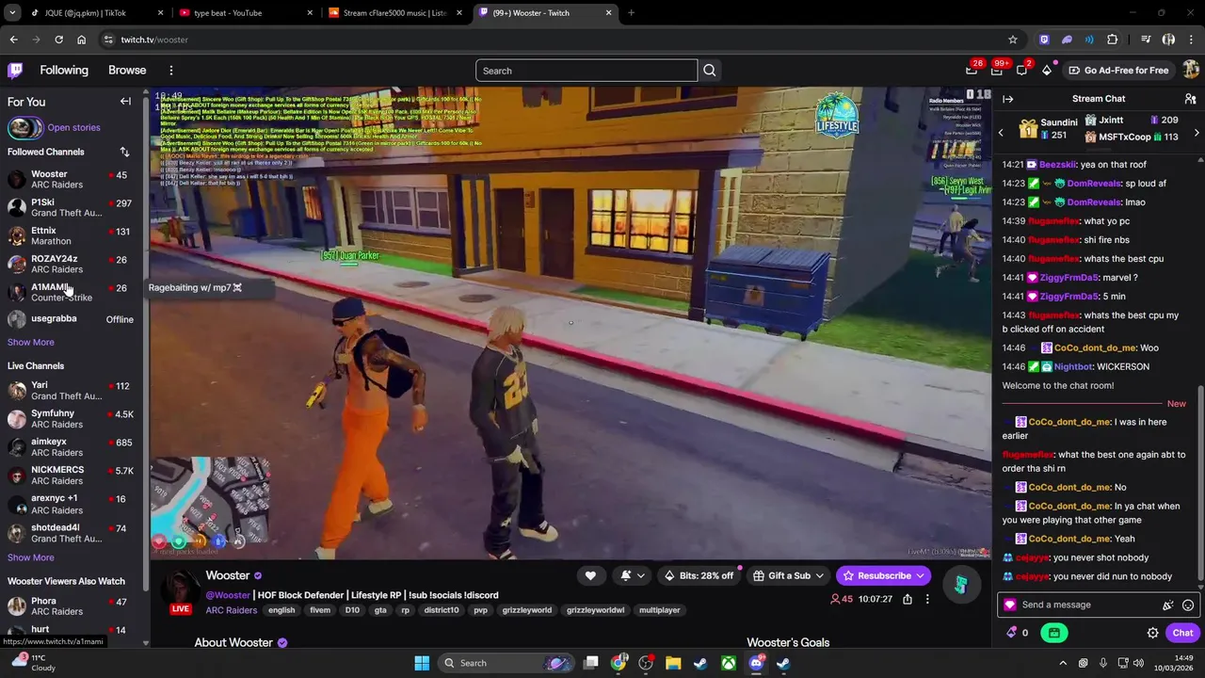Open Phora in Viewers Also Watch
Screen dimensions: 1205x678
[x=71, y=605]
